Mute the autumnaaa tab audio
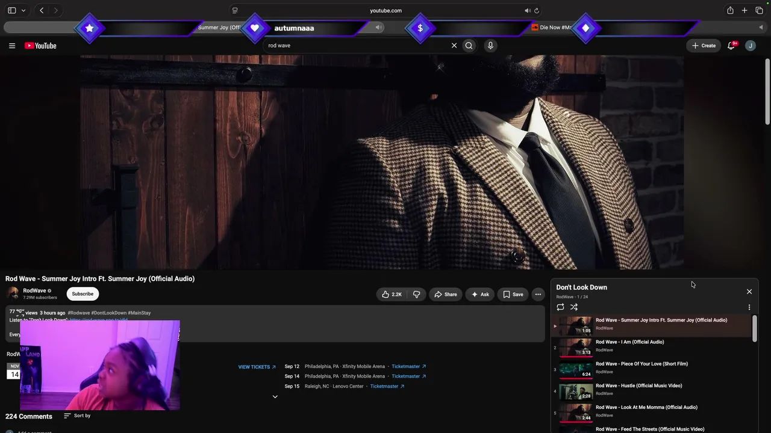771x433 pixels. [x=379, y=27]
